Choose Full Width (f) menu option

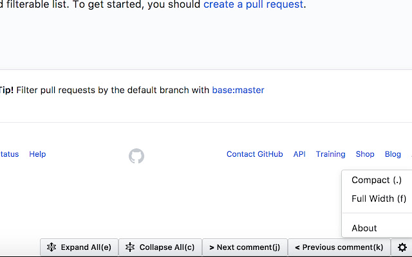(x=379, y=199)
